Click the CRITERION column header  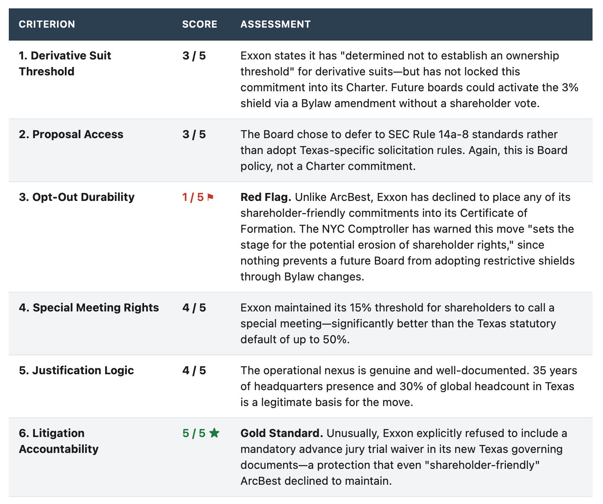click(x=47, y=24)
